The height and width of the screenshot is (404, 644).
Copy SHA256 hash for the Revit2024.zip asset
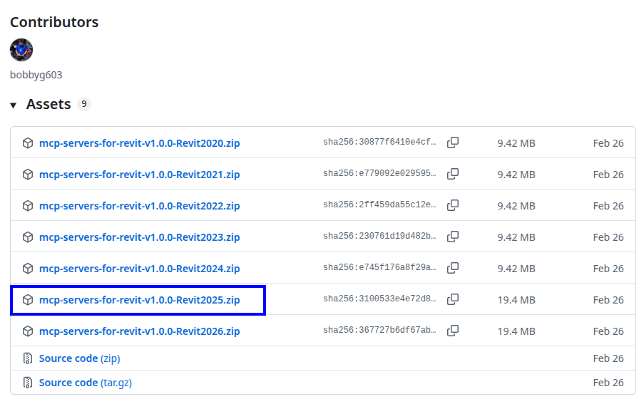tap(453, 268)
